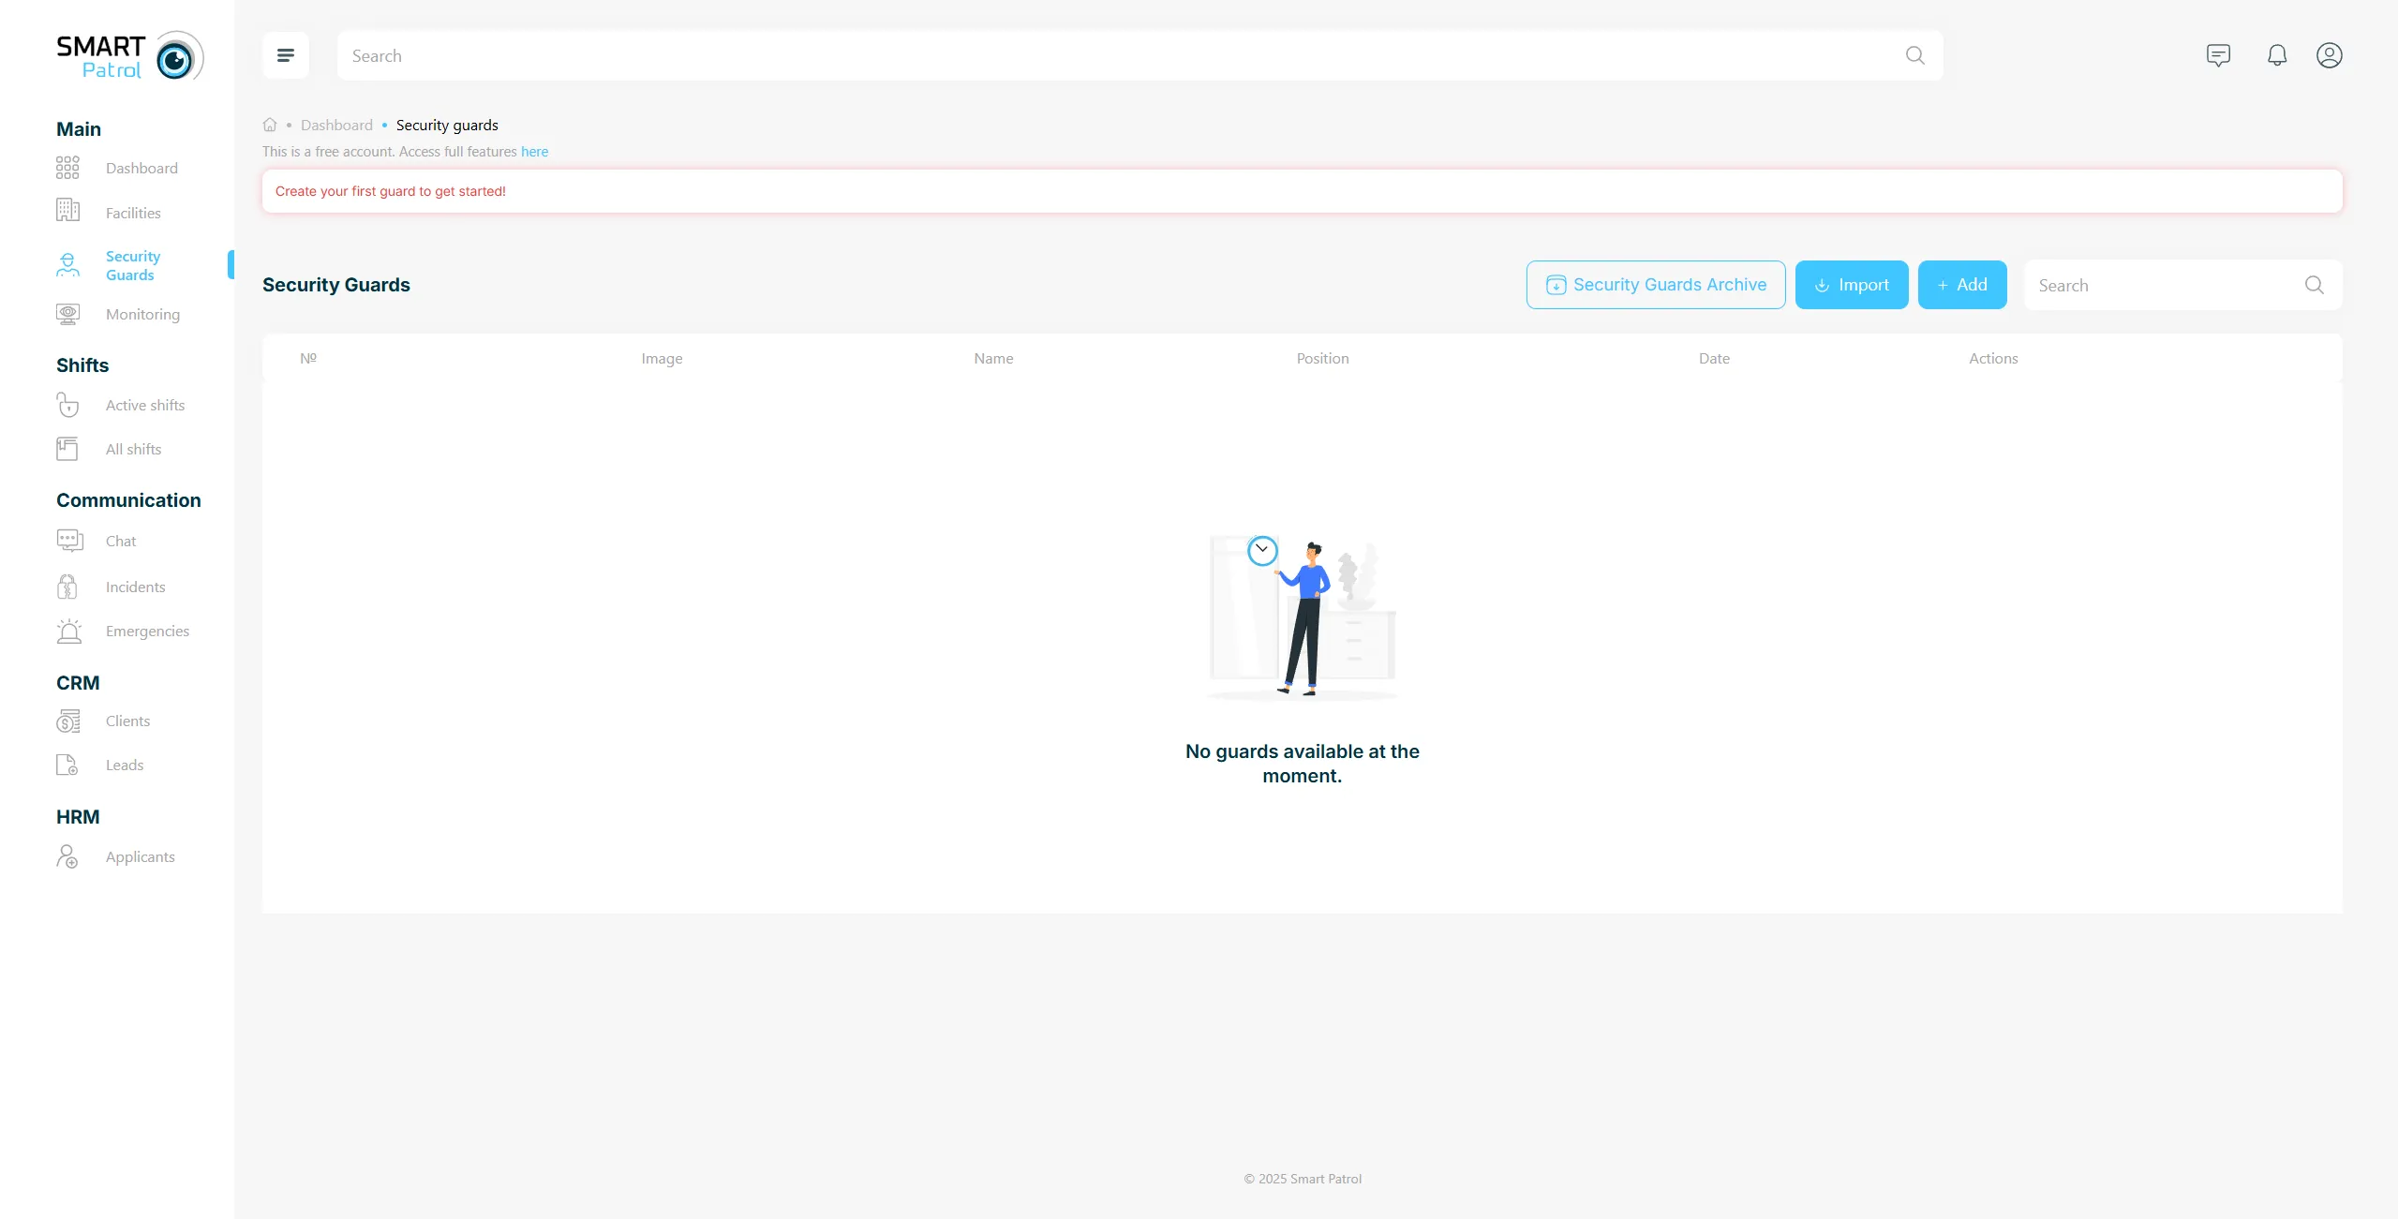Image resolution: width=2398 pixels, height=1219 pixels.
Task: Click the Date column header
Action: pos(1714,358)
